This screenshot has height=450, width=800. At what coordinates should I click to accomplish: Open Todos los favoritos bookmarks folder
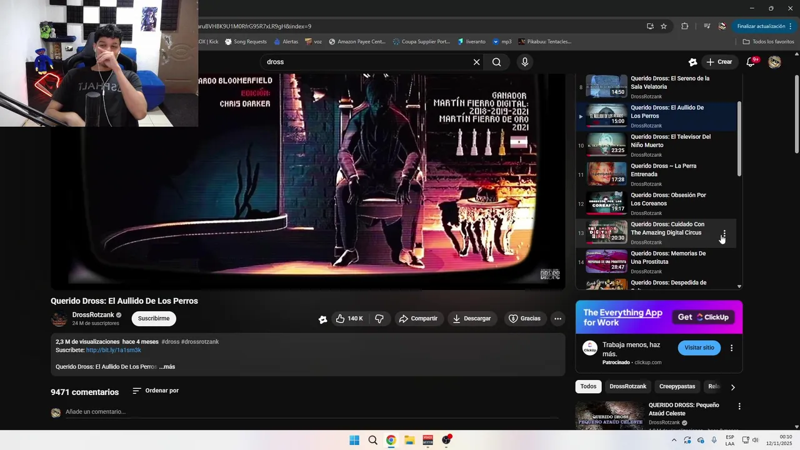click(768, 42)
